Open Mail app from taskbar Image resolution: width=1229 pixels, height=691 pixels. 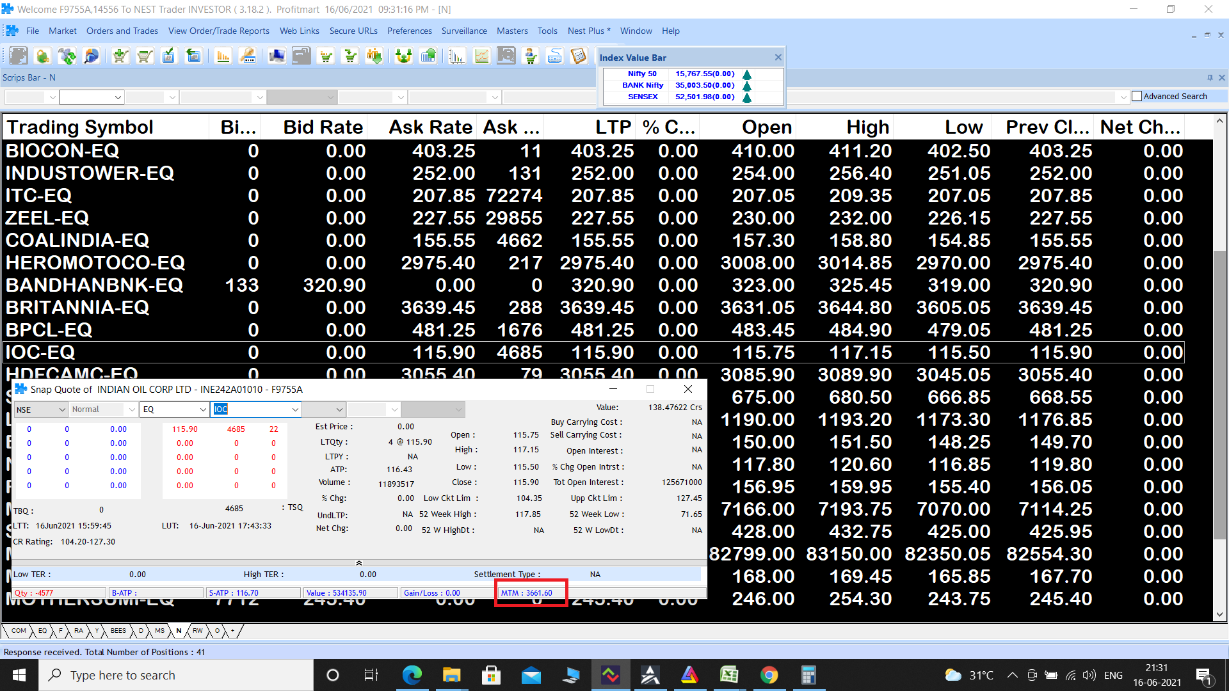531,675
